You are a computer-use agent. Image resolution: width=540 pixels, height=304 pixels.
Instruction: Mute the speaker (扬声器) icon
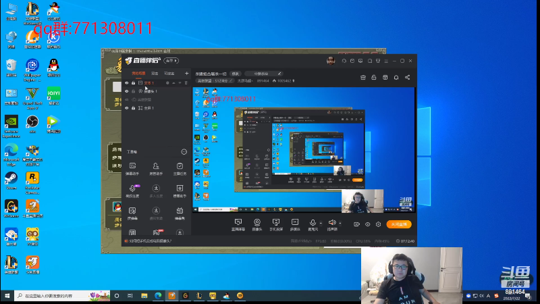[x=332, y=223]
